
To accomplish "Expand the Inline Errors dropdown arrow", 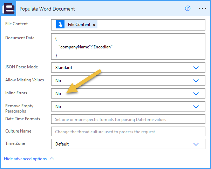I will pos(196,94).
